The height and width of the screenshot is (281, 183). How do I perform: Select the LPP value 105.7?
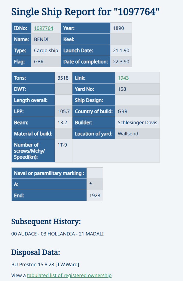click(64, 111)
